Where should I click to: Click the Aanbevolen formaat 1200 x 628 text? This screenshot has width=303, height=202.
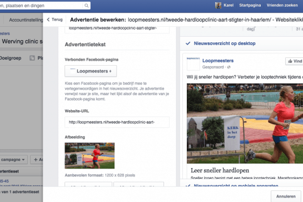click(100, 175)
